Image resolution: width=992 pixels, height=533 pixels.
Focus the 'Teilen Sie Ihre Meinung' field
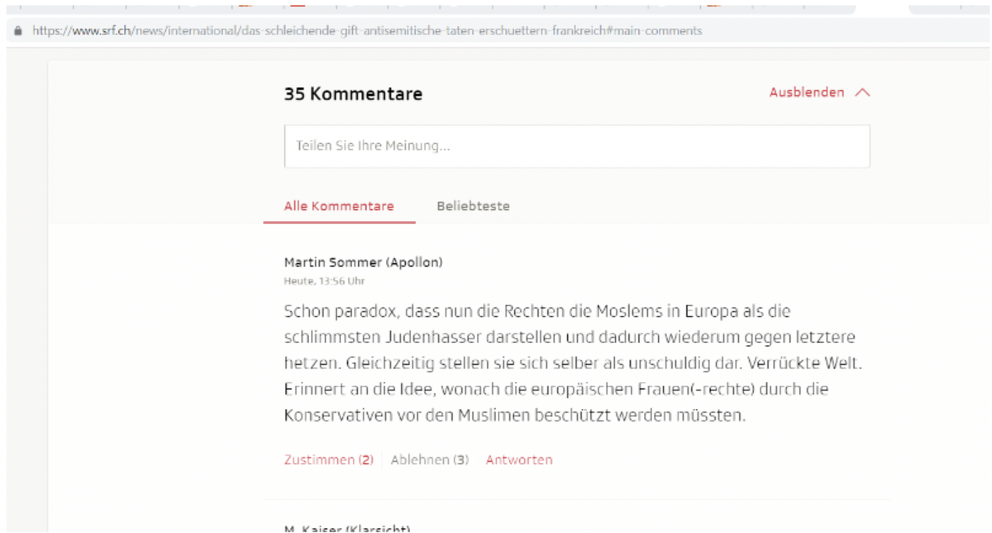[577, 147]
